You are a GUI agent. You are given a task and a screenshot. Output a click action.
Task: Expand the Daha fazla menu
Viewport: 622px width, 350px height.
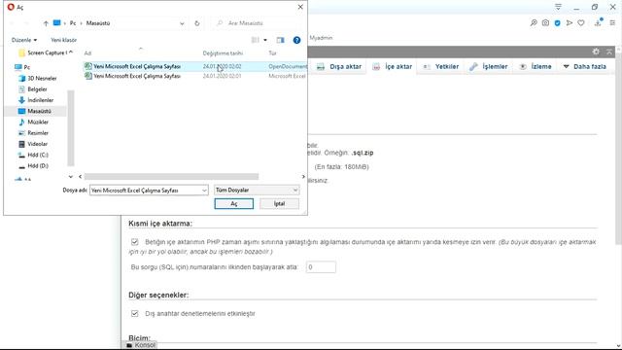[x=585, y=67]
